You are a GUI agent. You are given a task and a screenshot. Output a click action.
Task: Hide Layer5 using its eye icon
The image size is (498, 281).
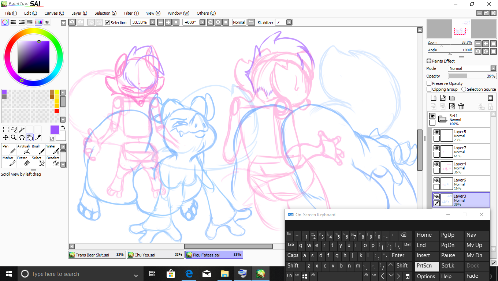click(436, 132)
